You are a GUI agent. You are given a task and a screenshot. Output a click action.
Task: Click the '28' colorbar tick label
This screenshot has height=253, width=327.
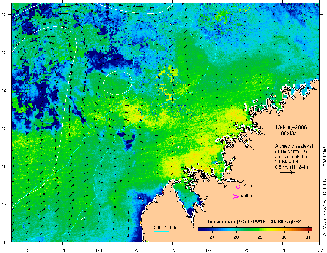pos(236,237)
